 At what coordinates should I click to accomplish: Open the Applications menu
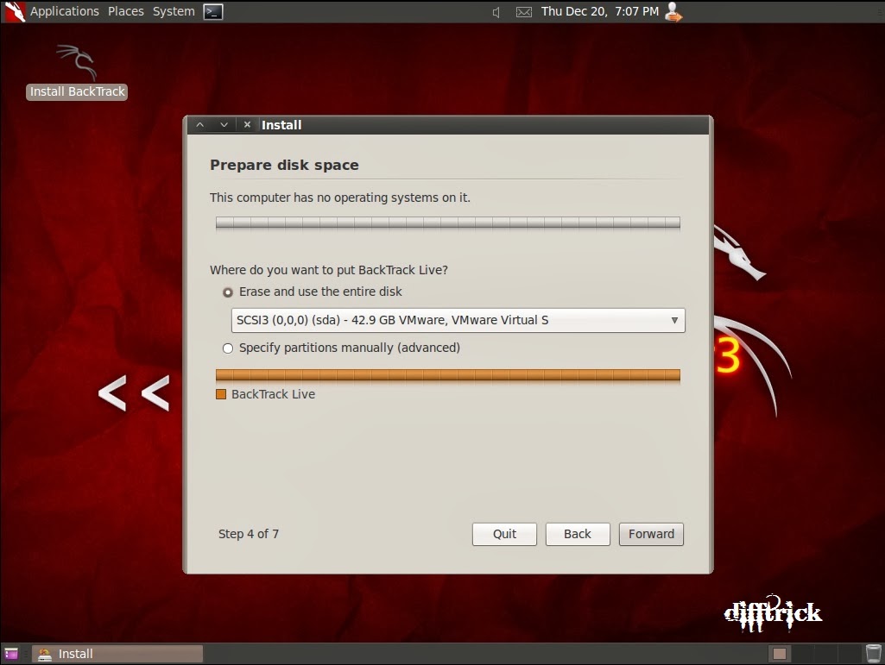[65, 11]
